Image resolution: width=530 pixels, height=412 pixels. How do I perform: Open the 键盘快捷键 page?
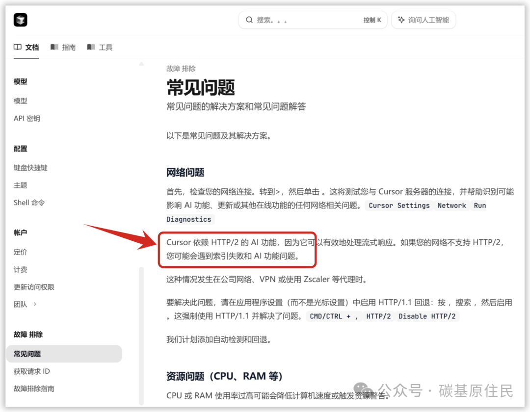click(30, 168)
